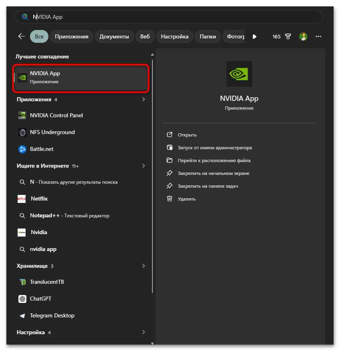Expand the Приложения section chevron

(x=144, y=99)
